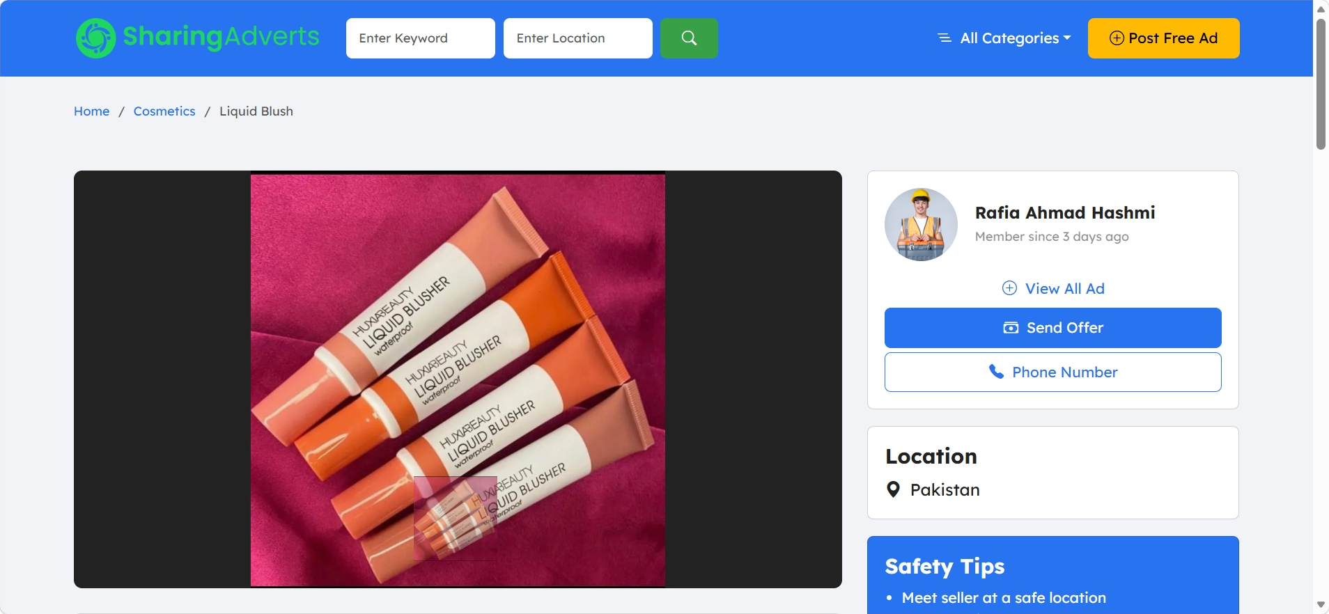Click the Enter Location field
The width and height of the screenshot is (1329, 614).
(x=578, y=38)
